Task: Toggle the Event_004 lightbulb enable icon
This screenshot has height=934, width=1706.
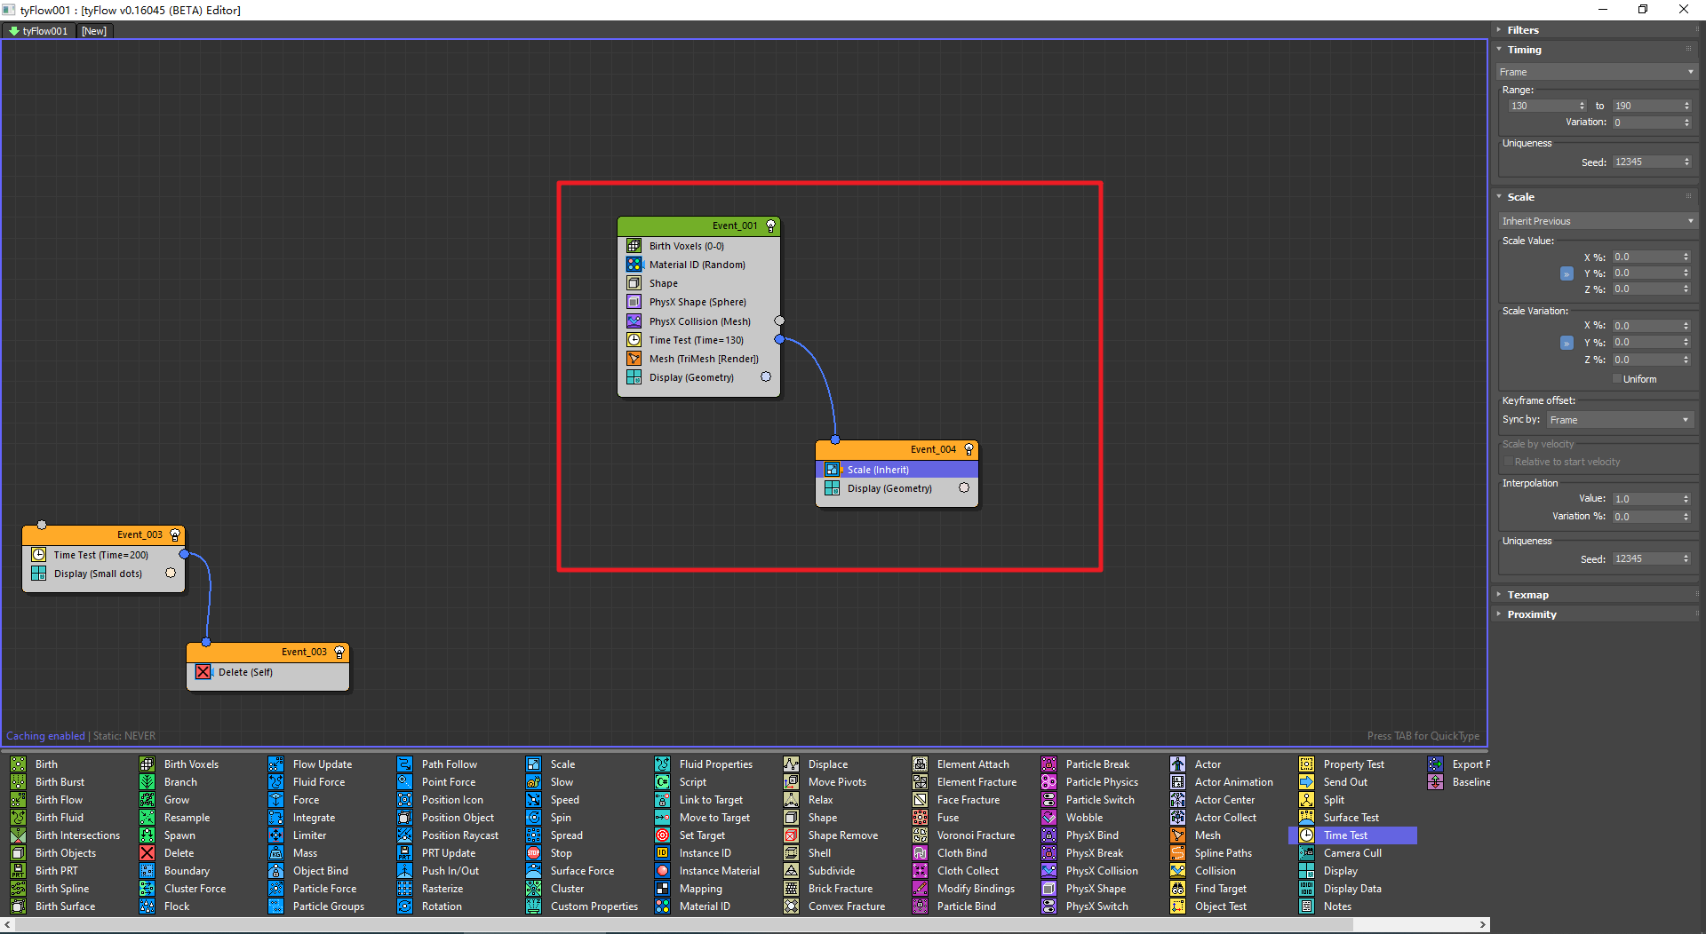Action: click(969, 450)
